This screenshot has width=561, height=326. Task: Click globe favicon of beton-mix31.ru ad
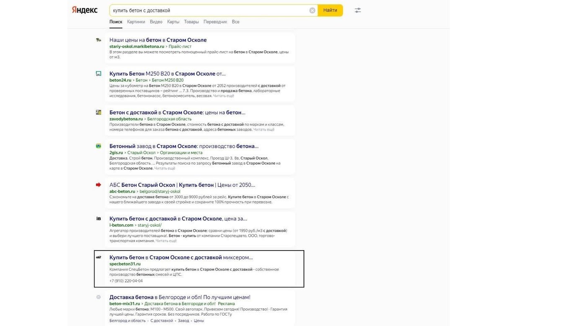tap(98, 297)
